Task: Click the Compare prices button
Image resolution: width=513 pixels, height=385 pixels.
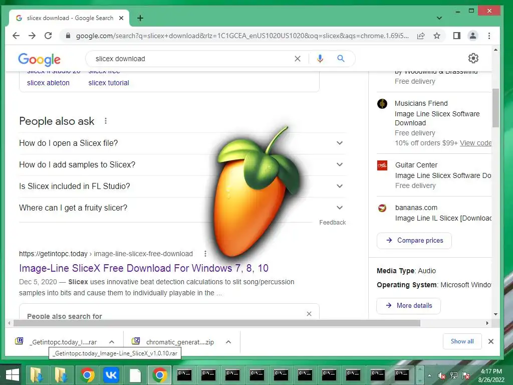Action: [414, 241]
